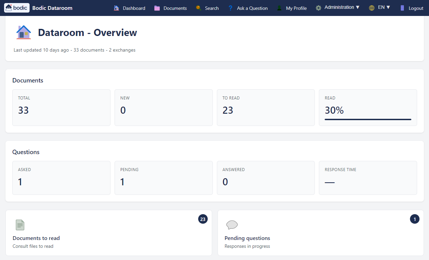Click the globe language icon
This screenshot has width=429, height=260.
pyautogui.click(x=372, y=8)
